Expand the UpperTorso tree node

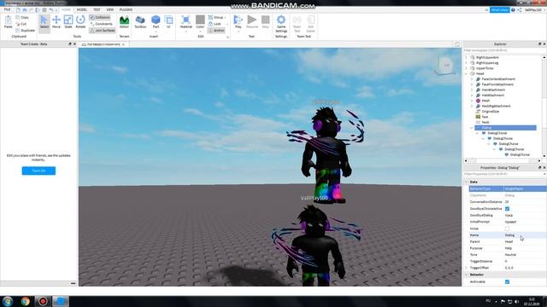point(467,68)
